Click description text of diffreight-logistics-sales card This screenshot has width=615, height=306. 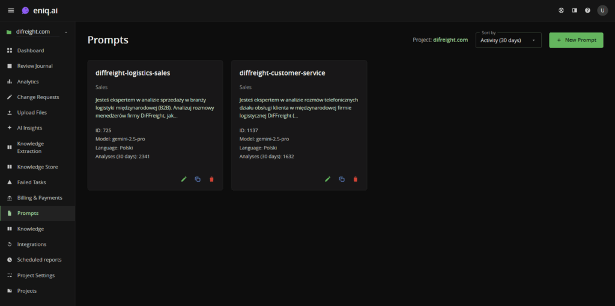154,108
